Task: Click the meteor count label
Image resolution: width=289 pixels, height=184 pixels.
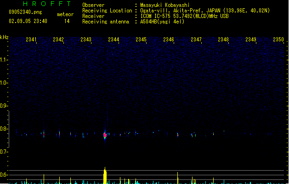Action: (x=65, y=14)
